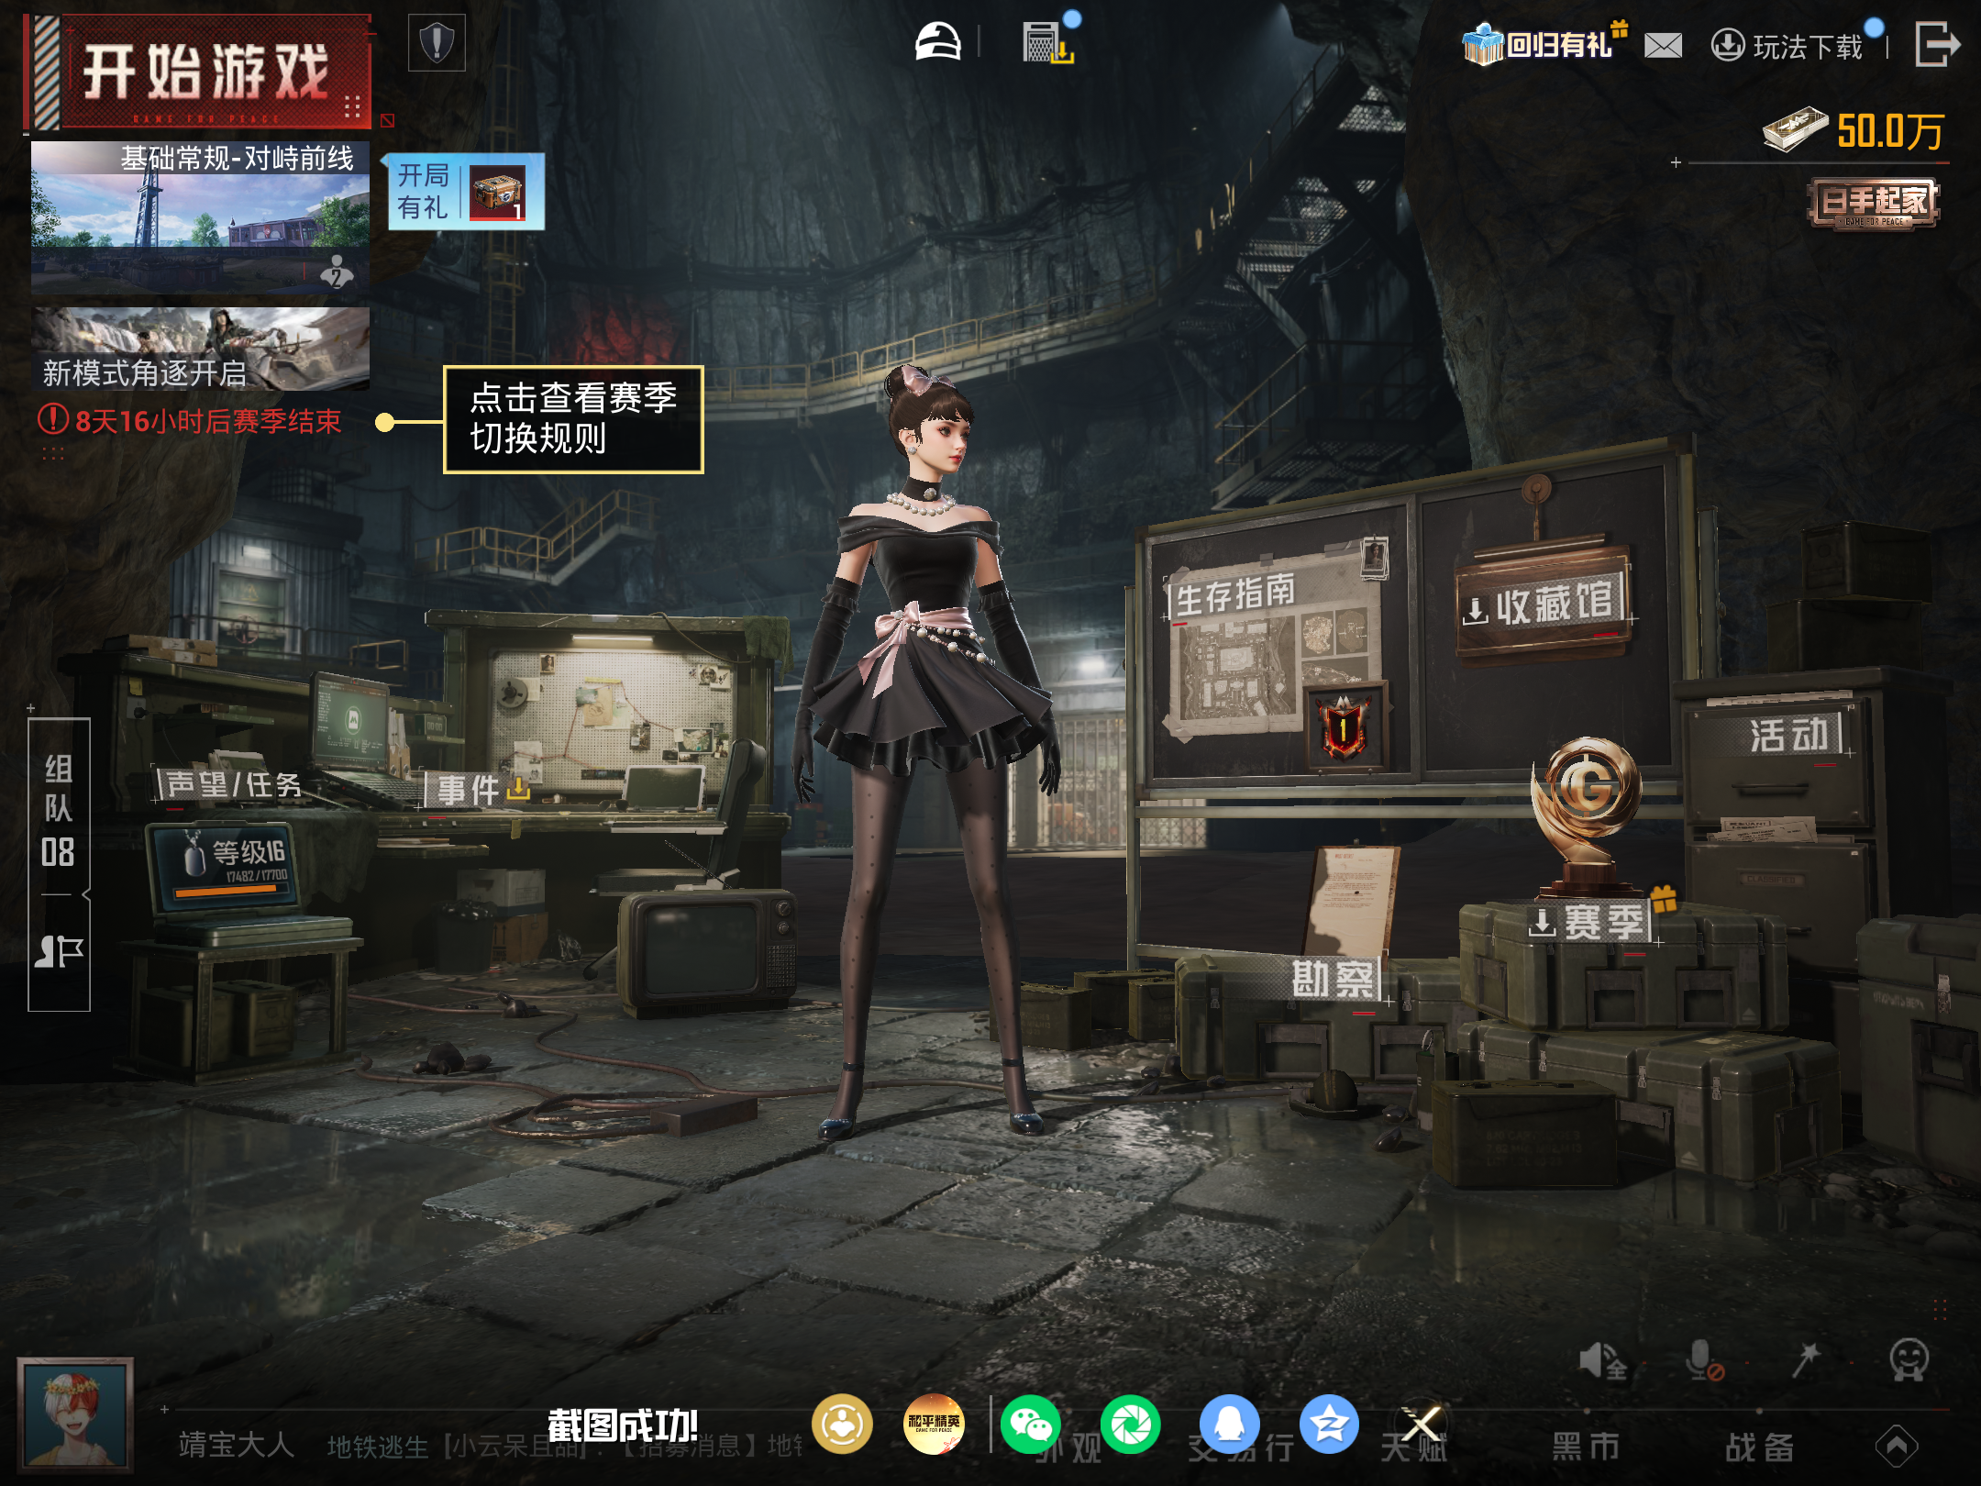Viewport: 1981px width, 1486px height.
Task: Open 玩法下载 download link
Action: pos(1787,46)
